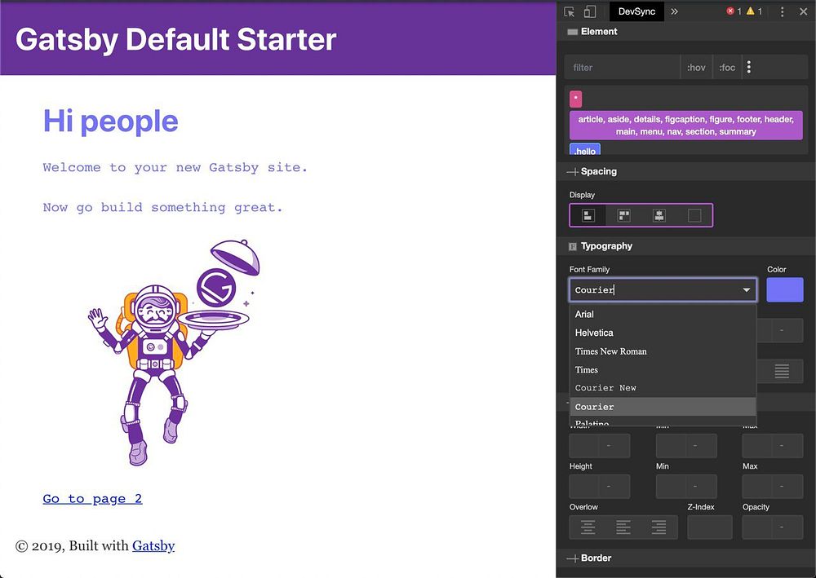
Task: Pick Arial from the font list
Action: click(663, 314)
